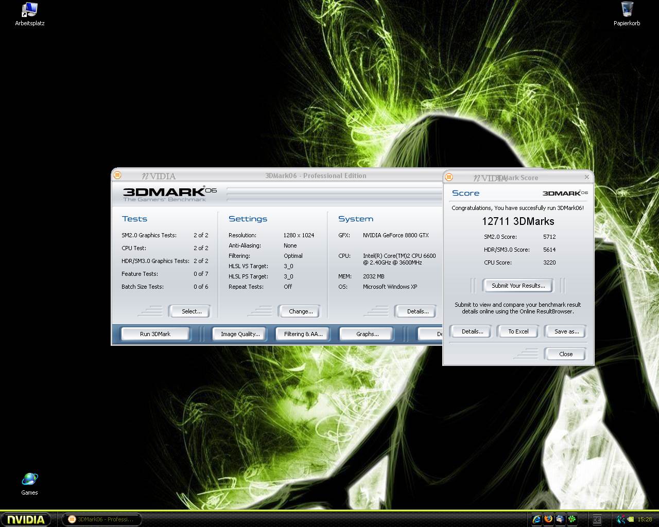The image size is (659, 527).
Task: Click the Feature Tests 0 of 7 value
Action: (201, 274)
